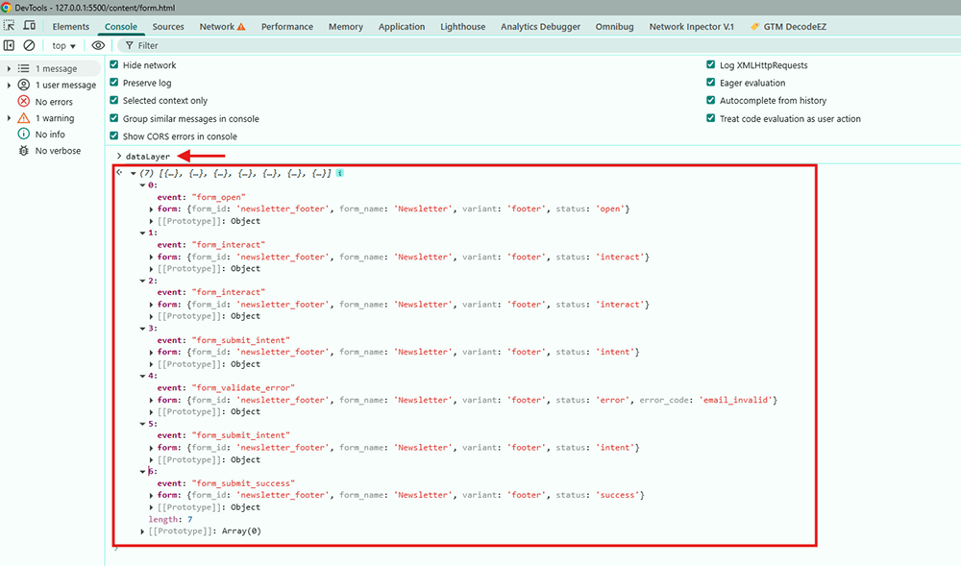Click the console Filter input field
The width and height of the screenshot is (961, 566).
[x=539, y=45]
